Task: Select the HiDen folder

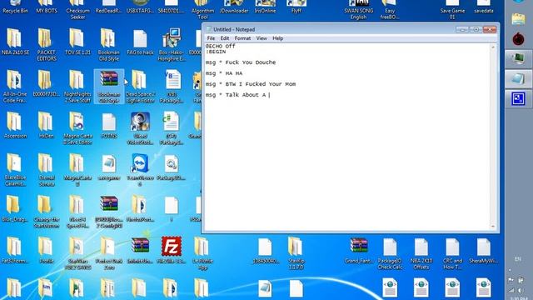Action: (47, 125)
